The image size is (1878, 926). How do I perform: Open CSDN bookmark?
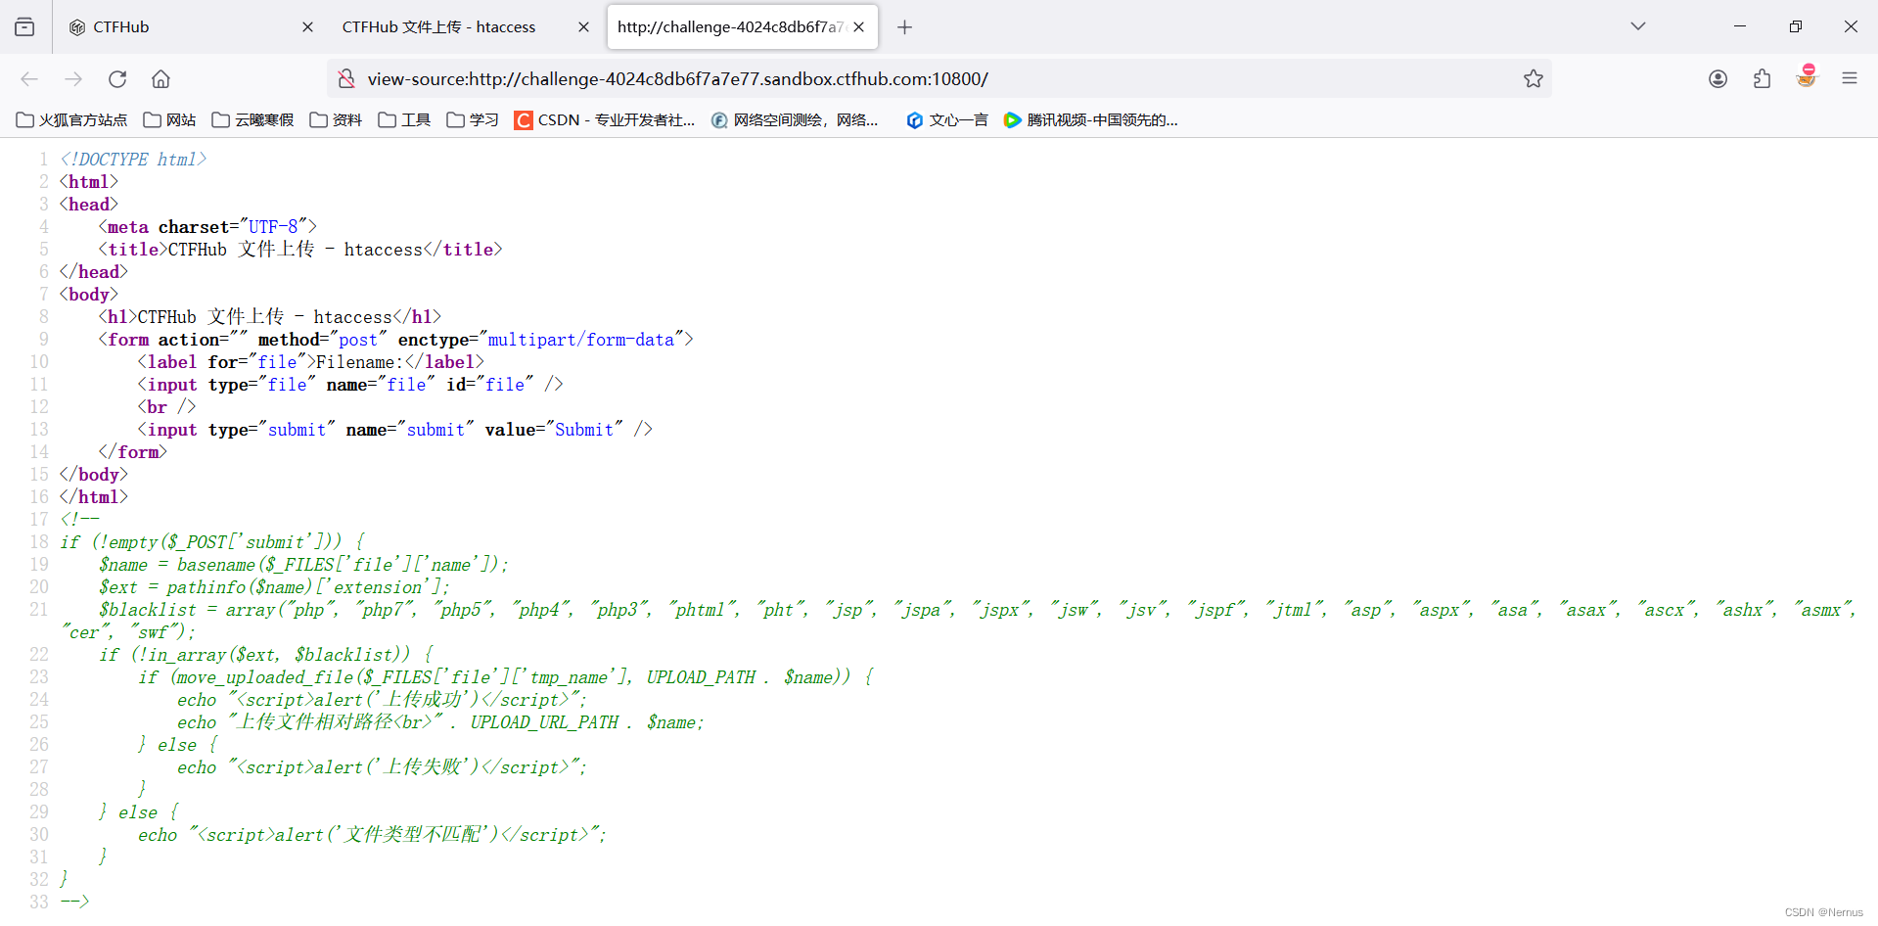click(605, 119)
